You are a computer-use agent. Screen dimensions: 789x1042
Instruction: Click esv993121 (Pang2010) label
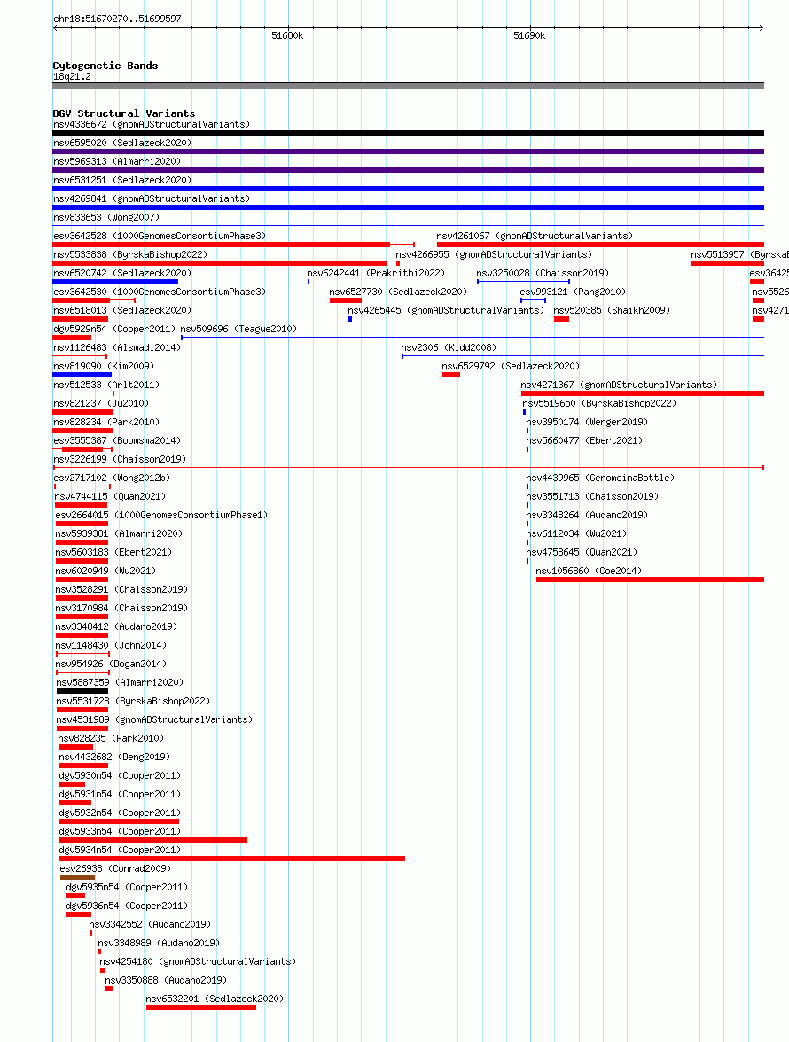(x=573, y=292)
